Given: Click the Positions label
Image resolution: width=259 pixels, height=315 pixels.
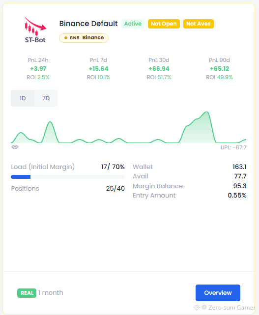Looking at the screenshot, I should pos(25,188).
